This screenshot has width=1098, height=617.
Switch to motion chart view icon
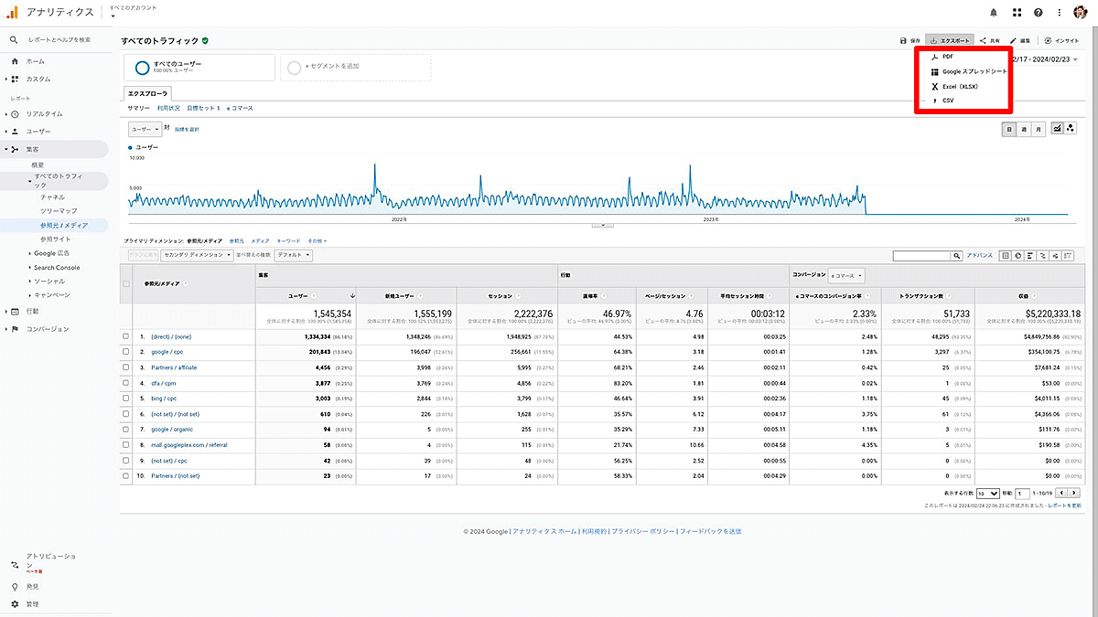(x=1070, y=129)
